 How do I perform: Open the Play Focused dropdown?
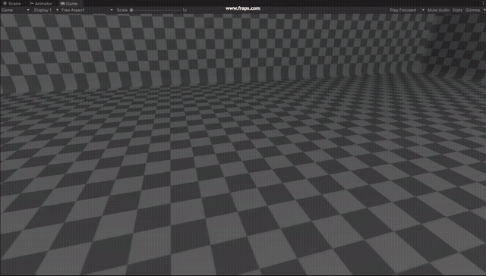(x=407, y=10)
